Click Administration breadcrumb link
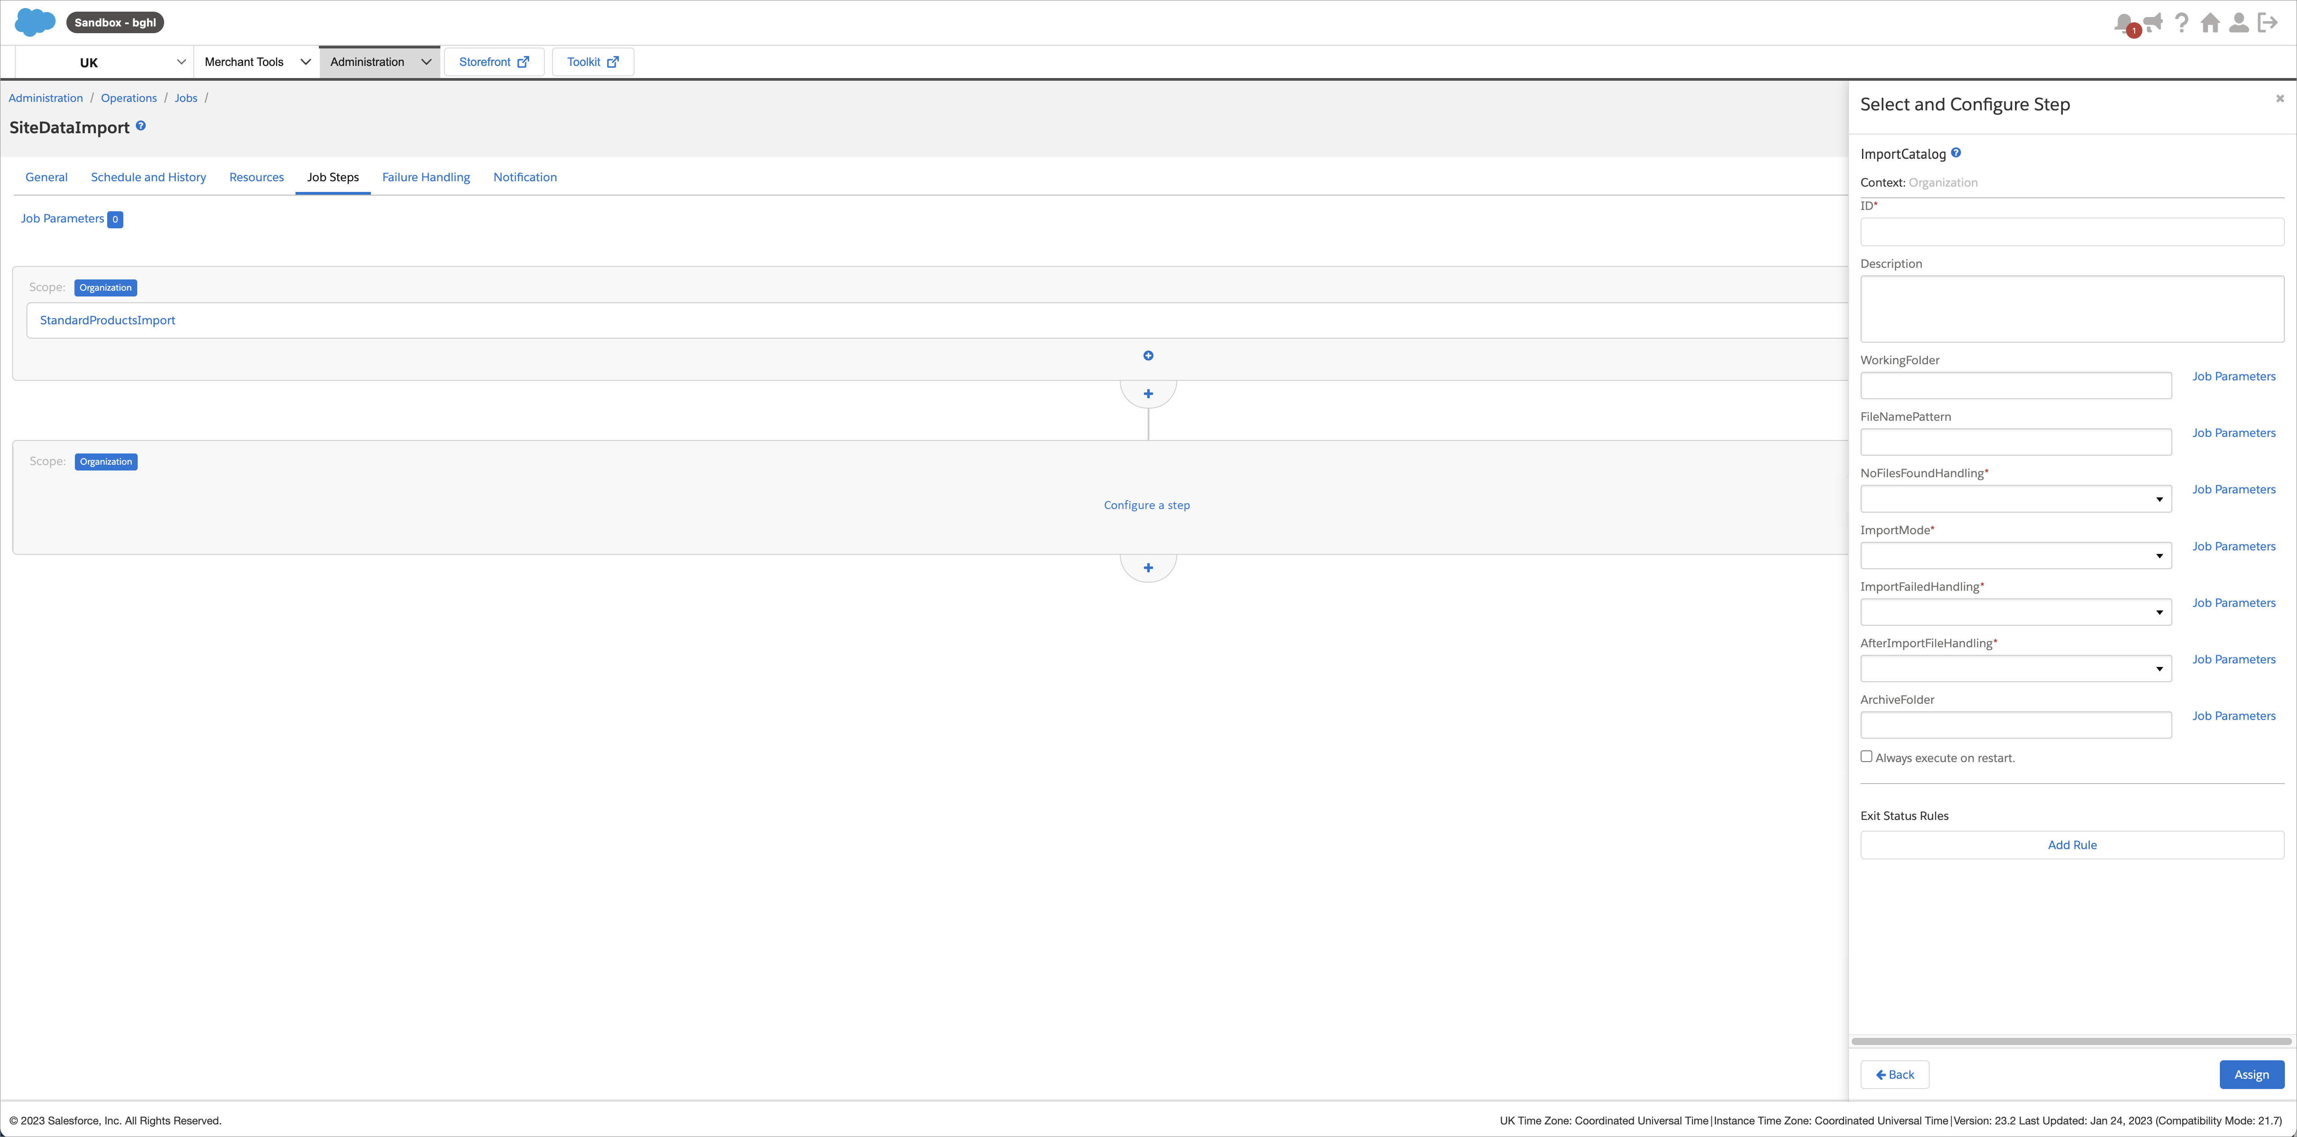 pos(45,98)
